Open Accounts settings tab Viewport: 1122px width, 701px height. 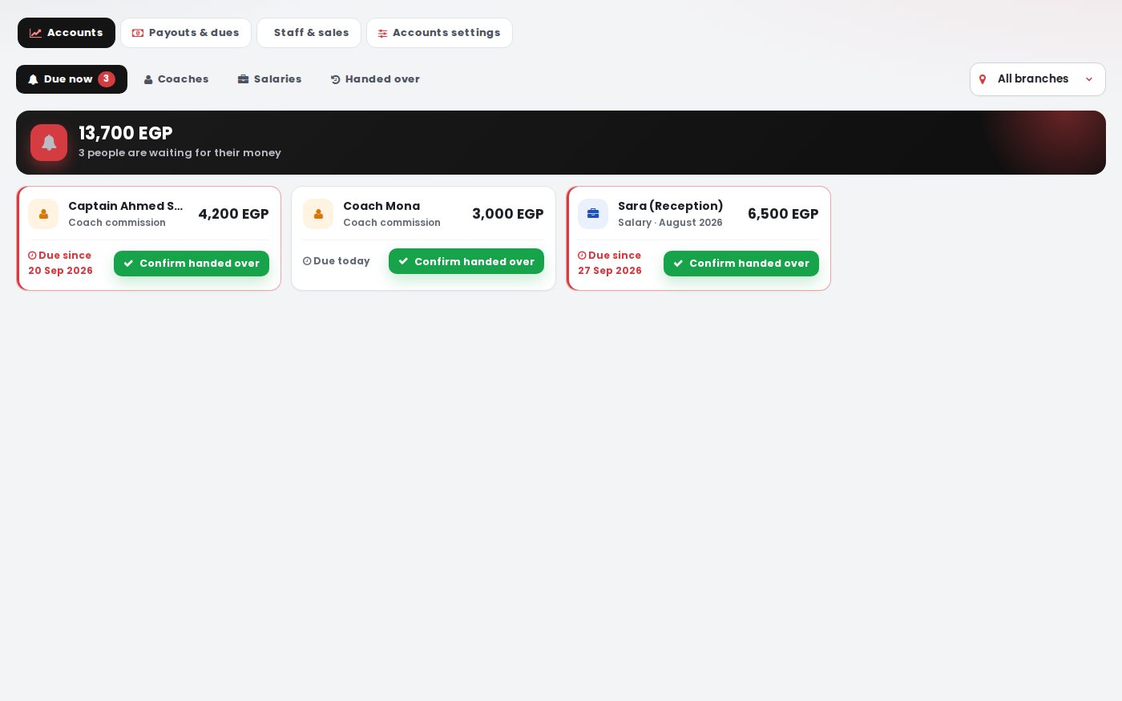click(x=439, y=33)
